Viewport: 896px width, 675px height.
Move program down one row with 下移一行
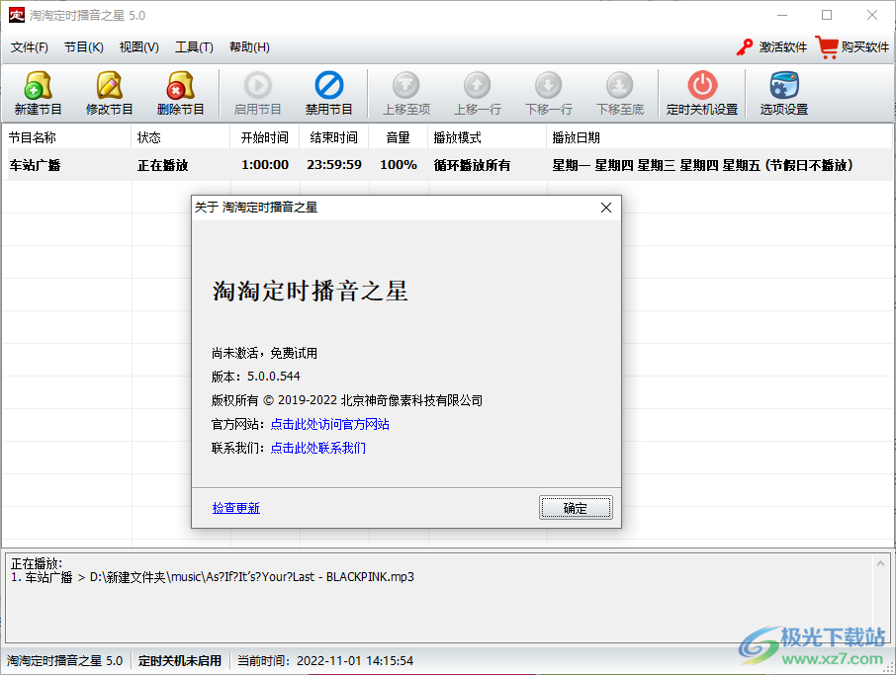[548, 92]
